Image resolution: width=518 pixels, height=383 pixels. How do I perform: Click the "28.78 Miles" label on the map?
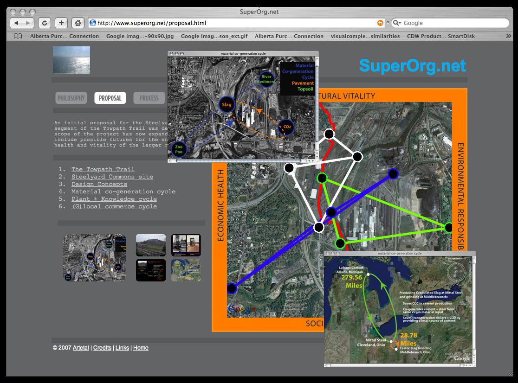[408, 339]
